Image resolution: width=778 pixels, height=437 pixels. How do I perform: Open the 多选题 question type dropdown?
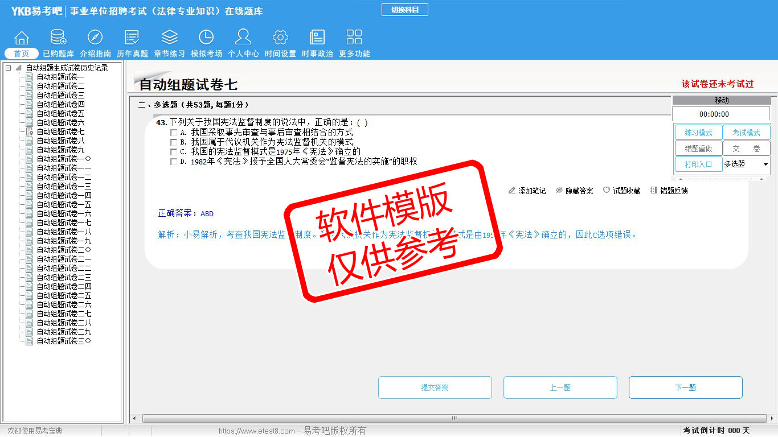765,164
